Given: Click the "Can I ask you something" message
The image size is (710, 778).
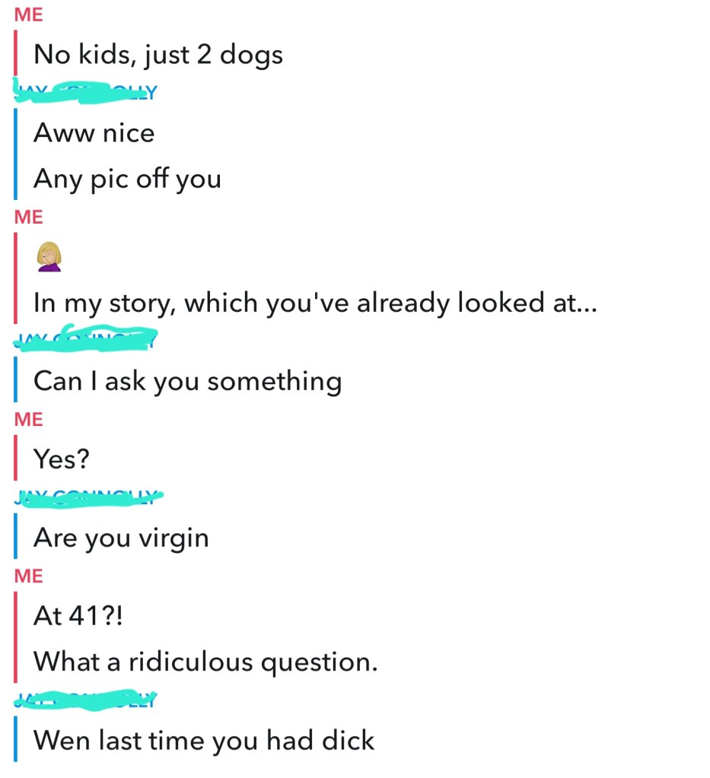Looking at the screenshot, I should [x=187, y=381].
